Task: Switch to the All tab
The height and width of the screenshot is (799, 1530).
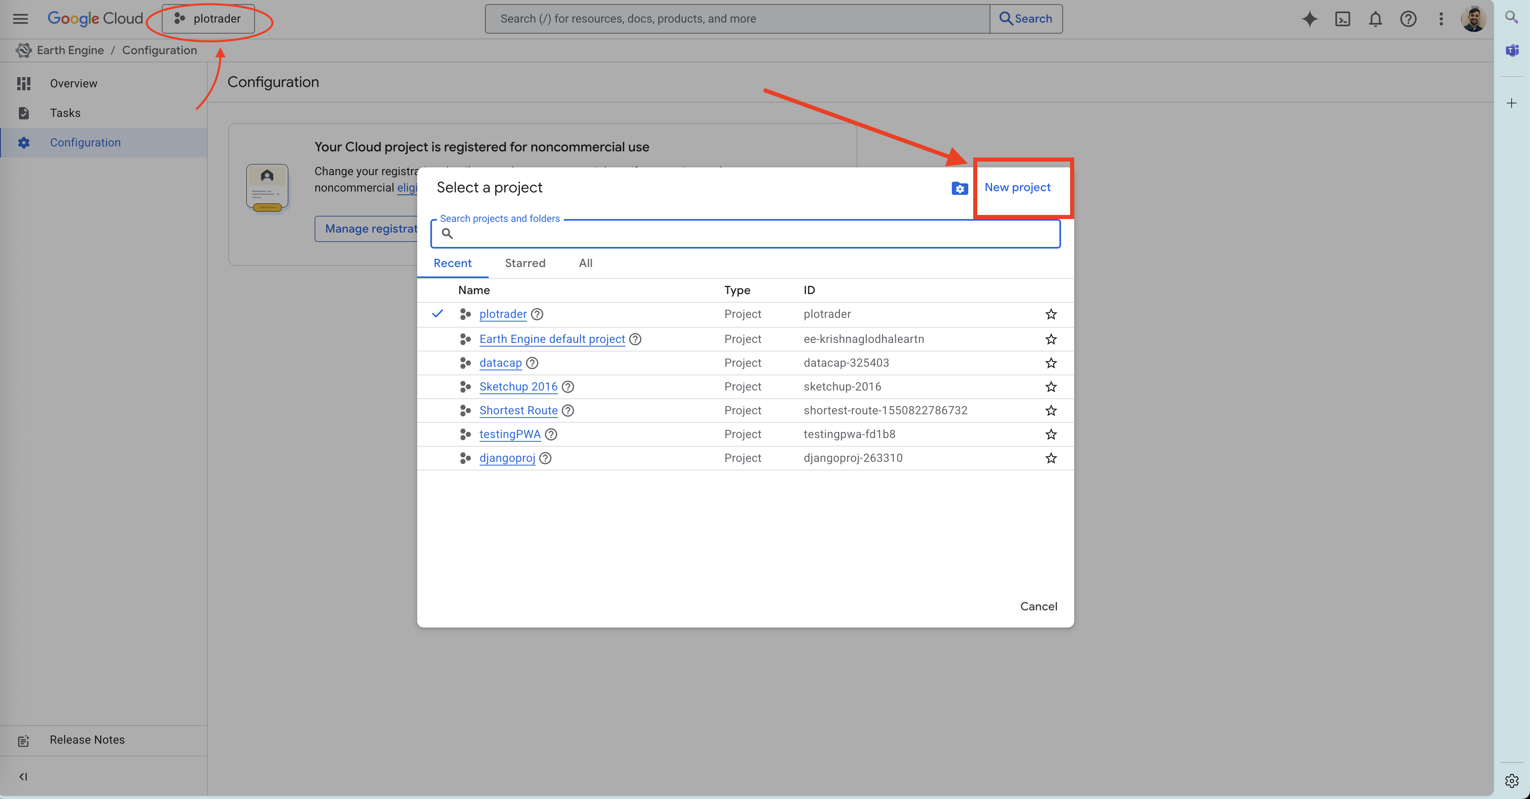Action: click(585, 263)
